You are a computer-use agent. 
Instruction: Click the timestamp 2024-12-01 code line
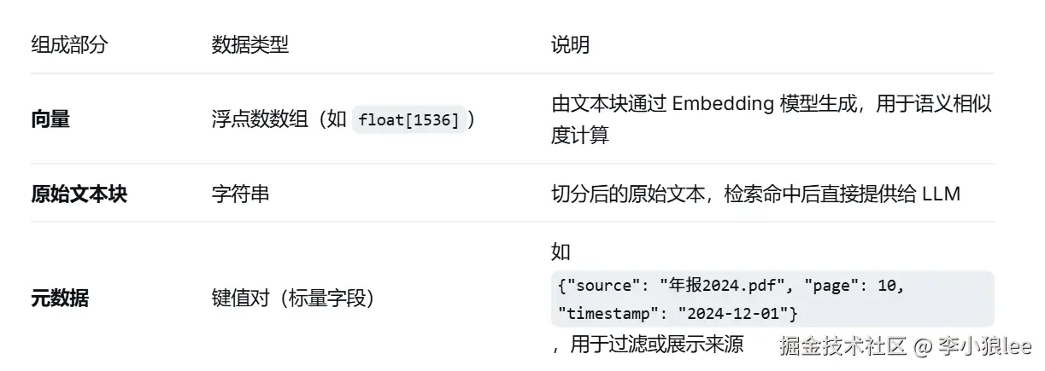[x=677, y=313]
